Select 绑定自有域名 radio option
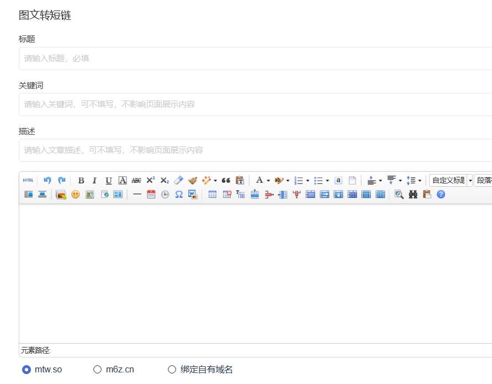Screen dimensions: 492x384 point(172,370)
